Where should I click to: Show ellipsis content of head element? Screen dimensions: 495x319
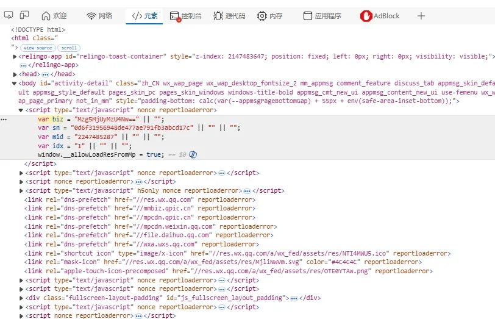(46, 74)
